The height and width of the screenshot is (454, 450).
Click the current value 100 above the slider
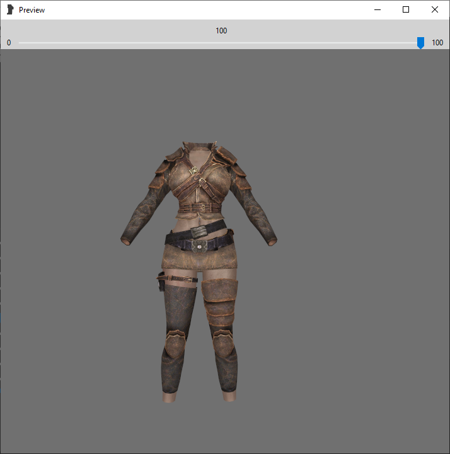(x=221, y=31)
